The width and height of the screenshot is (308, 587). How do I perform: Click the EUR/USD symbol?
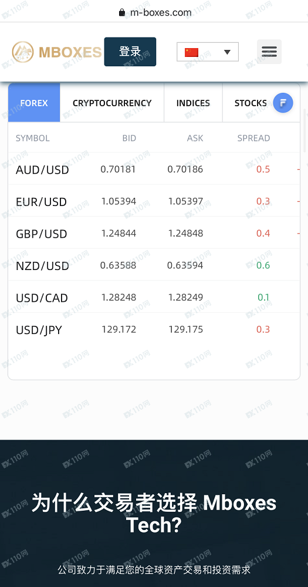point(41,202)
